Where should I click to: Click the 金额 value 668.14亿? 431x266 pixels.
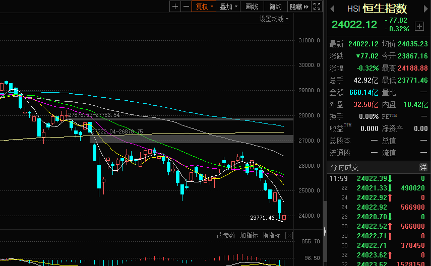(363, 92)
